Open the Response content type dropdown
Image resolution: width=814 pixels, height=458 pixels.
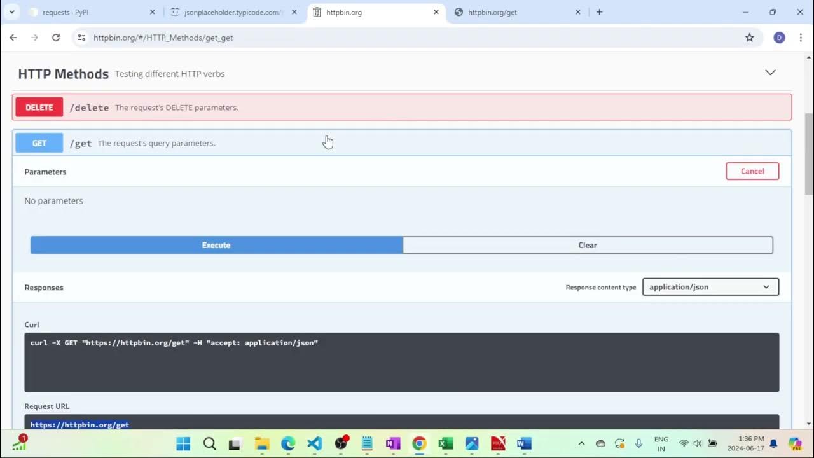pos(710,287)
